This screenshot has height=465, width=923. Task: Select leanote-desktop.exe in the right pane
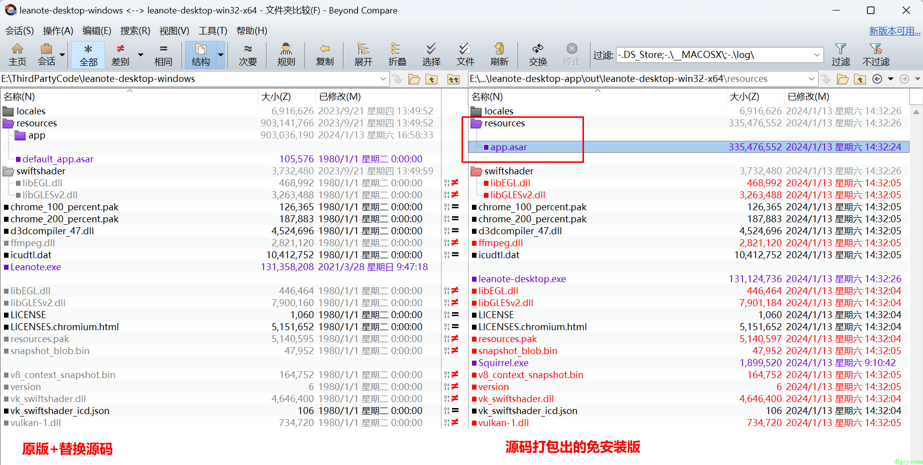pos(522,279)
